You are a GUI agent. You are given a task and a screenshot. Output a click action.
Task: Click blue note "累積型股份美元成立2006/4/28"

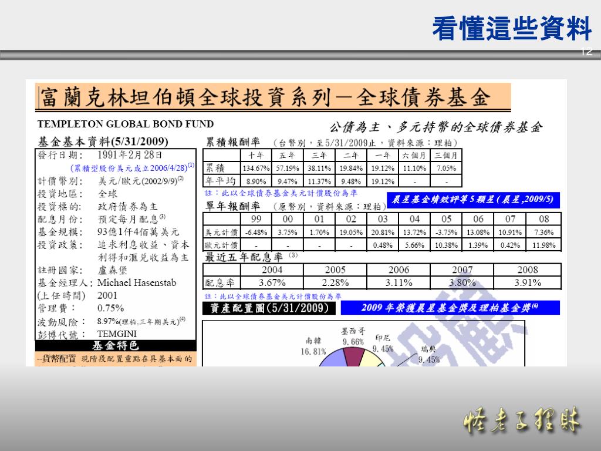click(x=130, y=168)
